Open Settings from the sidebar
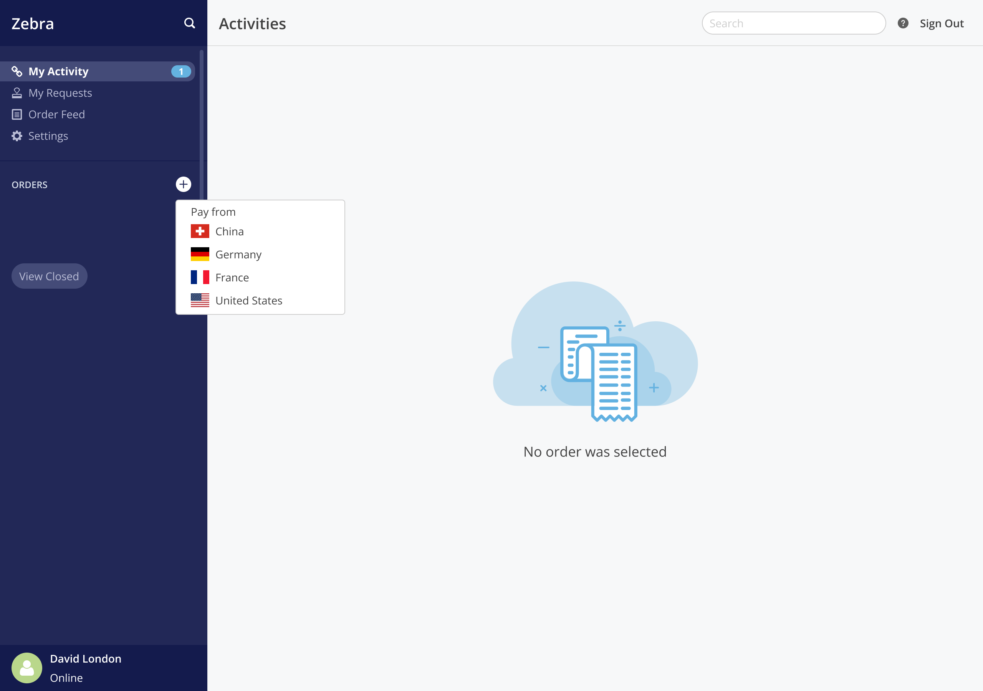This screenshot has height=691, width=983. tap(48, 136)
